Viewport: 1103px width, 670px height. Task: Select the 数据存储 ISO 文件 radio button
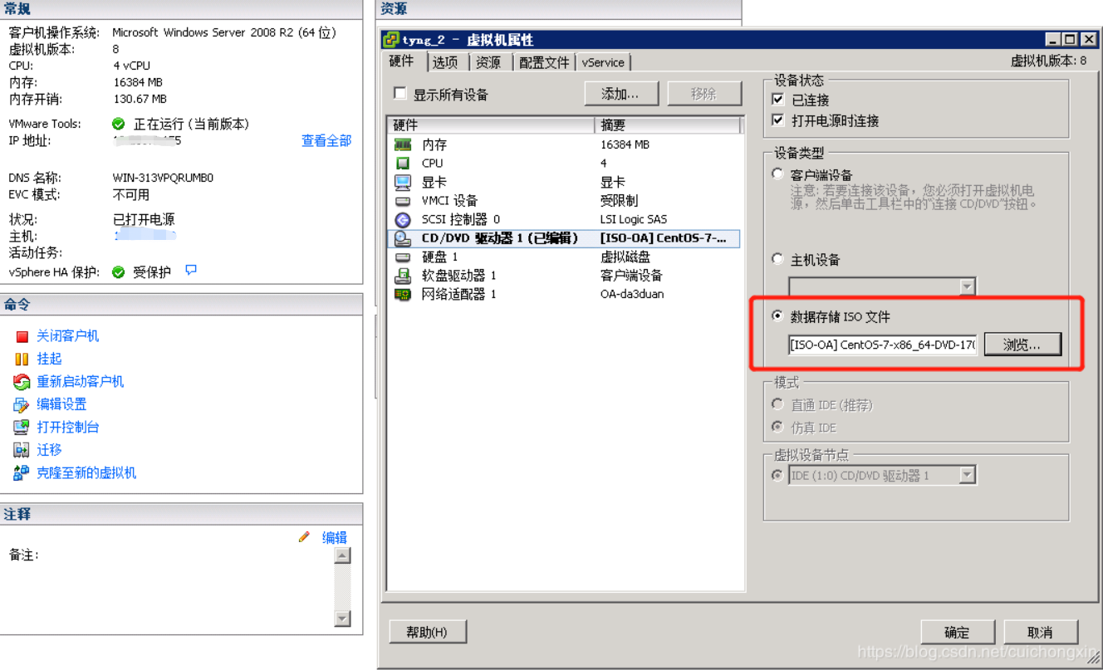(x=777, y=315)
